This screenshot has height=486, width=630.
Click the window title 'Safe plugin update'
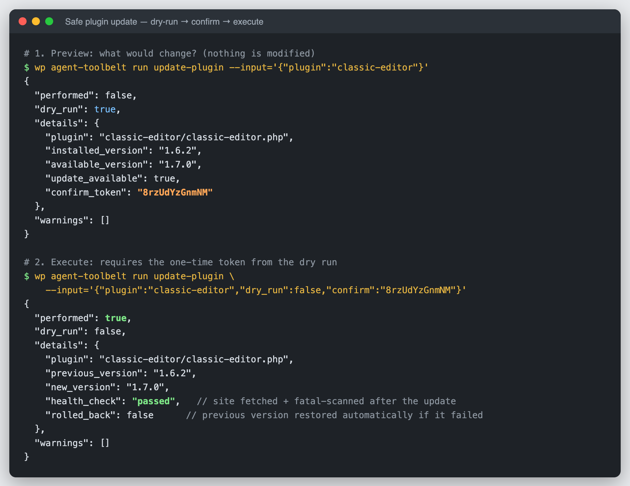[x=101, y=22]
